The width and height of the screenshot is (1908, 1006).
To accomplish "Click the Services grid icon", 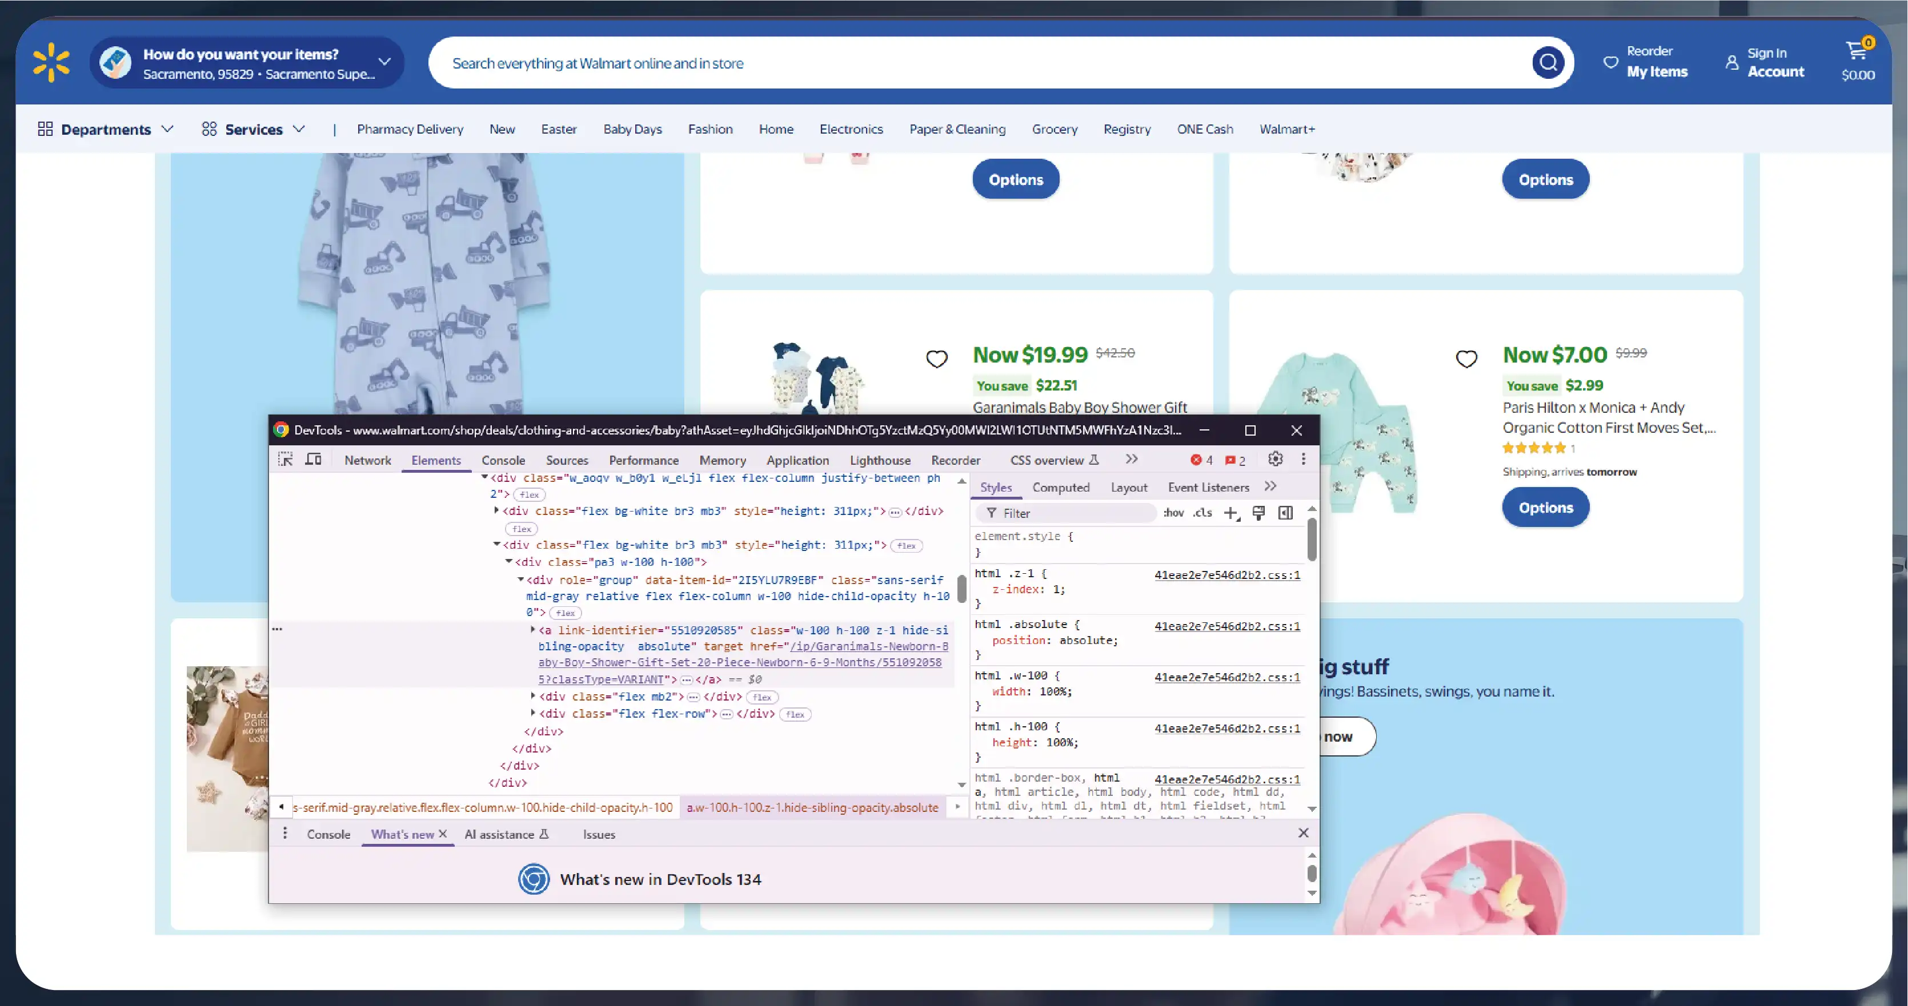I will click(209, 129).
